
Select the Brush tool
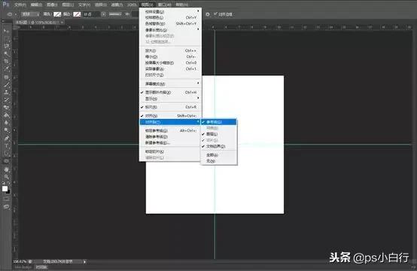pyautogui.click(x=6, y=85)
